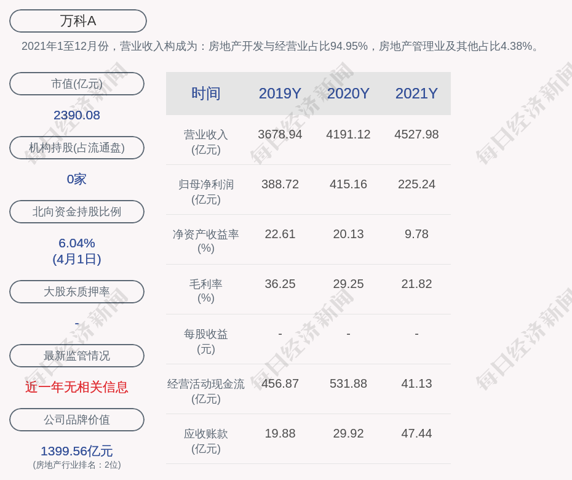Select the 每股收益(元) row label
This screenshot has width=572, height=480.
click(x=206, y=342)
